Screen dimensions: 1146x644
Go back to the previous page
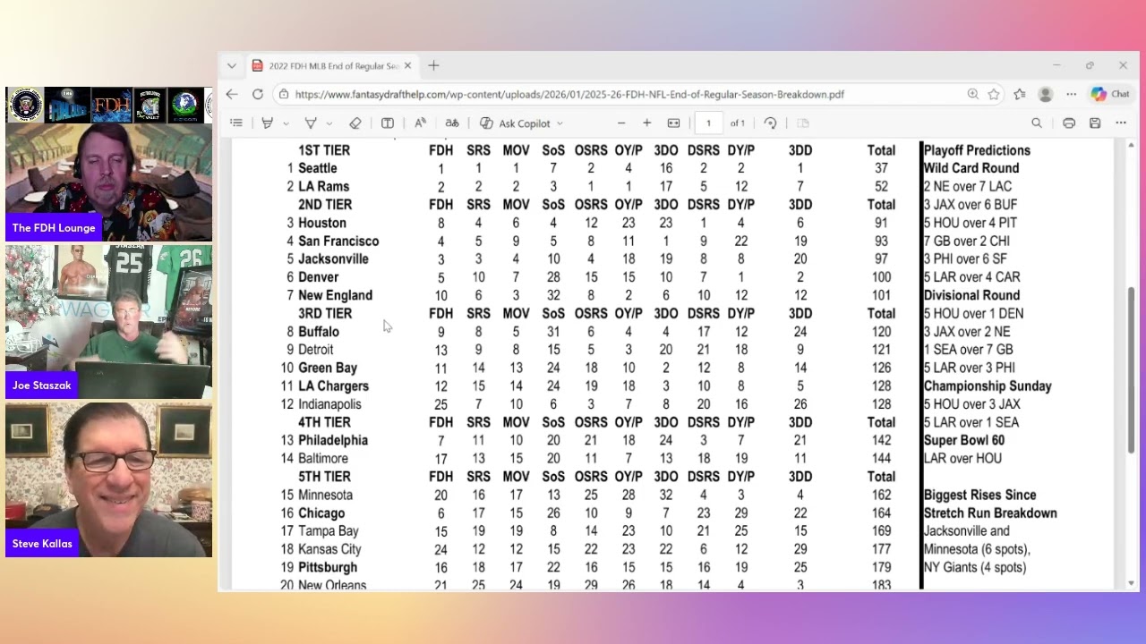pos(232,94)
